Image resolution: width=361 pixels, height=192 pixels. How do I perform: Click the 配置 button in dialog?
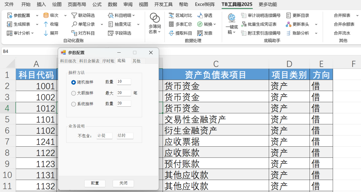[95, 183]
